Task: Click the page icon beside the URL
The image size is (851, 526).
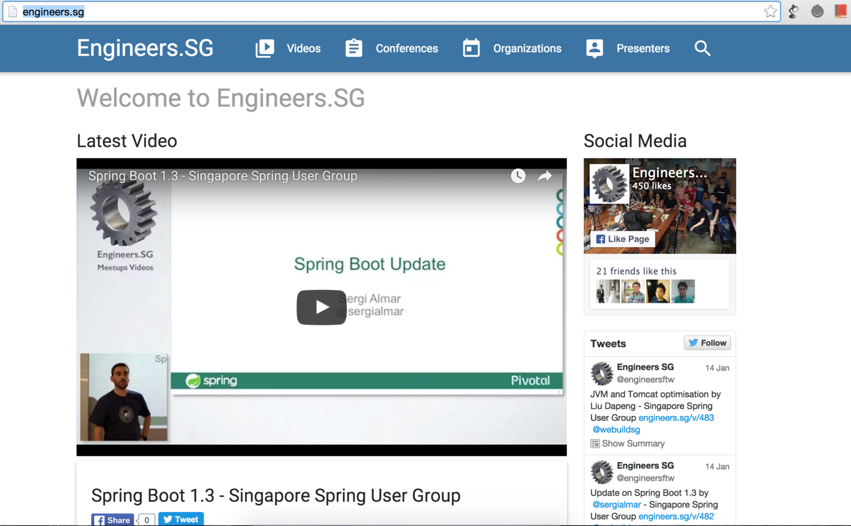Action: point(13,12)
